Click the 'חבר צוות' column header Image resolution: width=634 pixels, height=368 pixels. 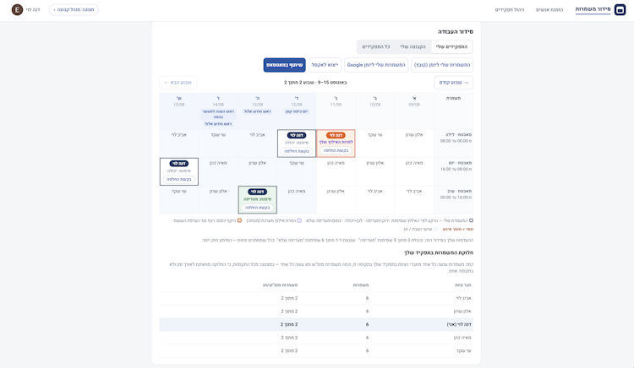click(463, 285)
